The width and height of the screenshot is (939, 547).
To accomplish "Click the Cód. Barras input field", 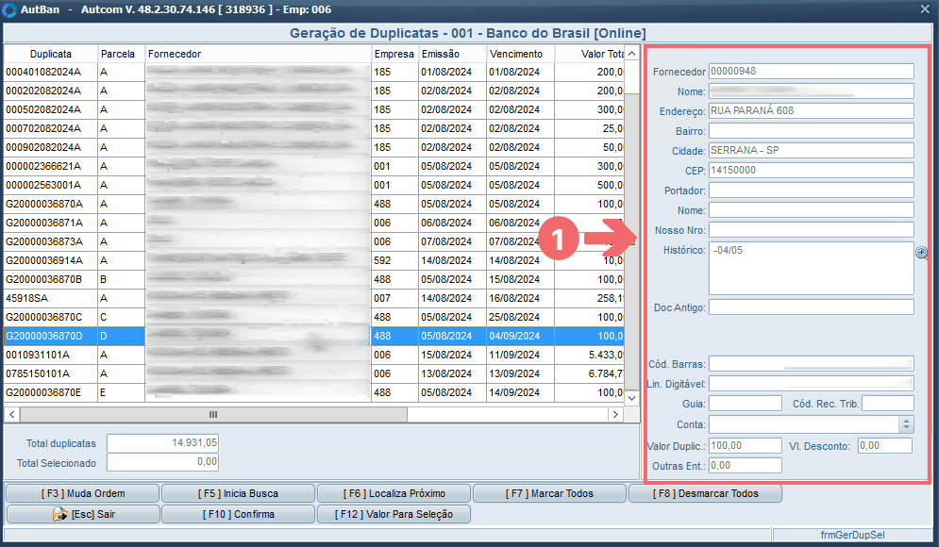I will pyautogui.click(x=812, y=364).
